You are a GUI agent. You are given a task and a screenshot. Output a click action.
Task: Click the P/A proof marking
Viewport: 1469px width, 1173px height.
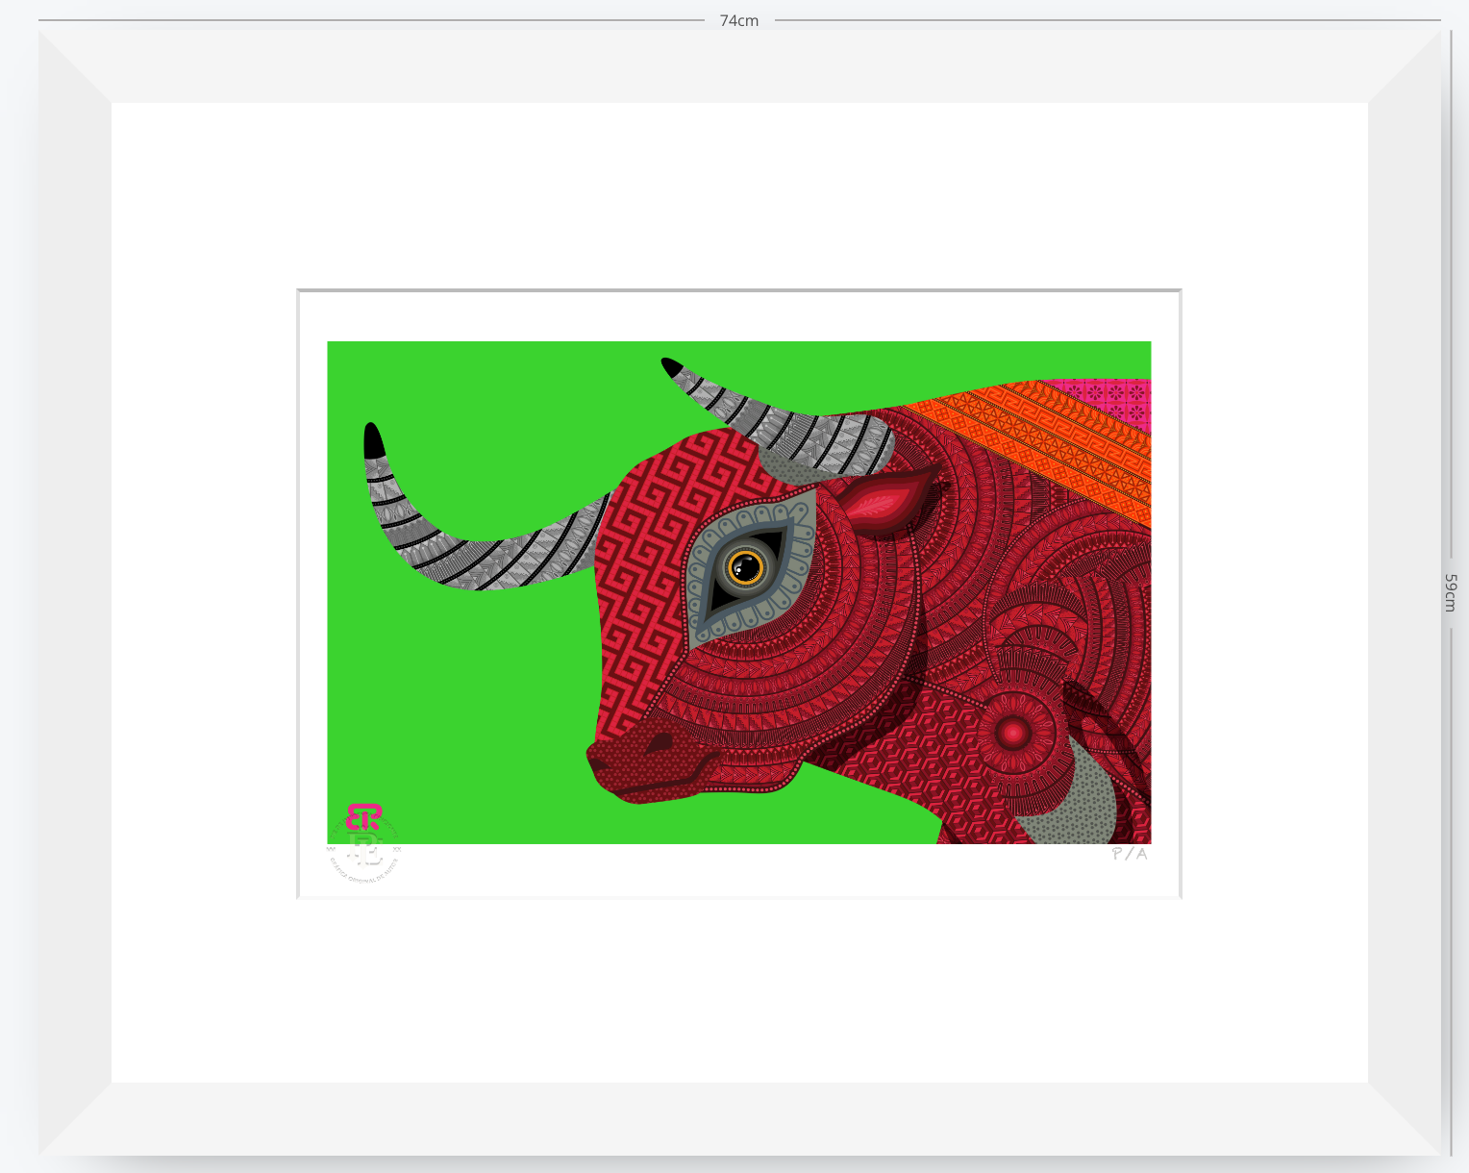(1130, 854)
